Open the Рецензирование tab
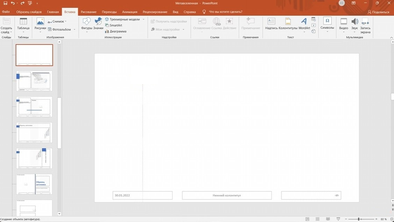The width and height of the screenshot is (394, 222). tap(155, 12)
